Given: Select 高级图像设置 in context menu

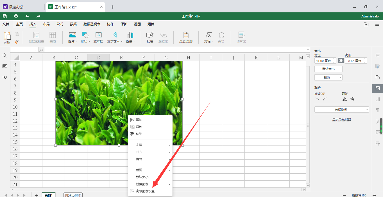Looking at the screenshot, I should 150,191.
